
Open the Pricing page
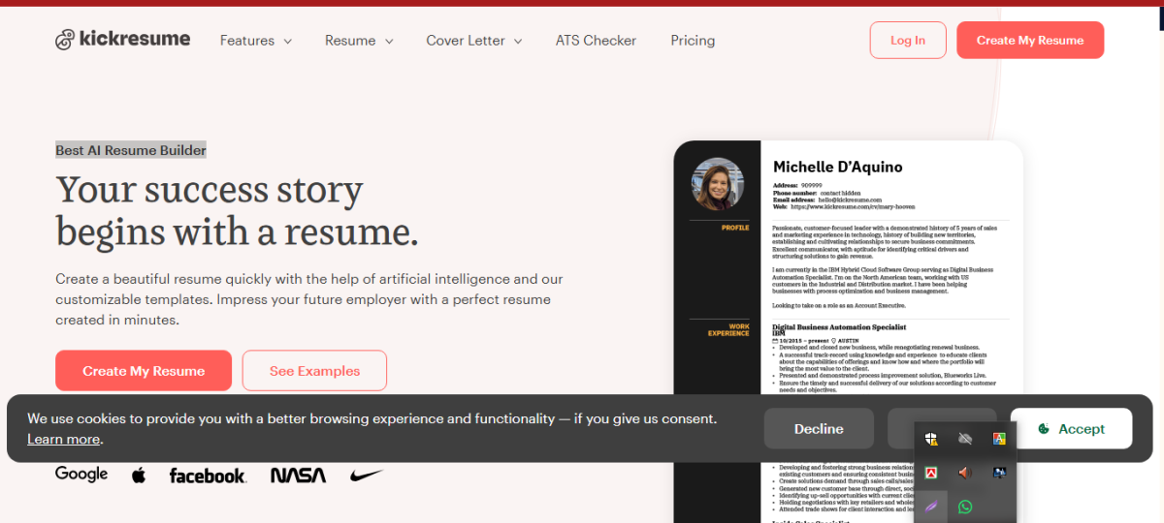tap(693, 41)
